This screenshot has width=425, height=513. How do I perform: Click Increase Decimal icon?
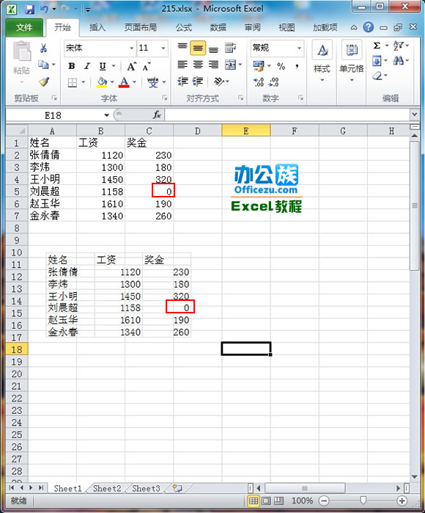(259, 81)
